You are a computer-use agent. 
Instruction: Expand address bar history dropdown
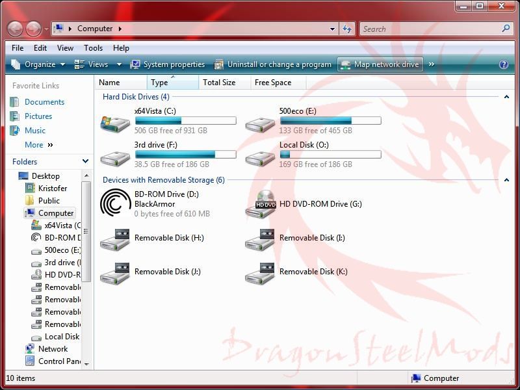click(332, 29)
